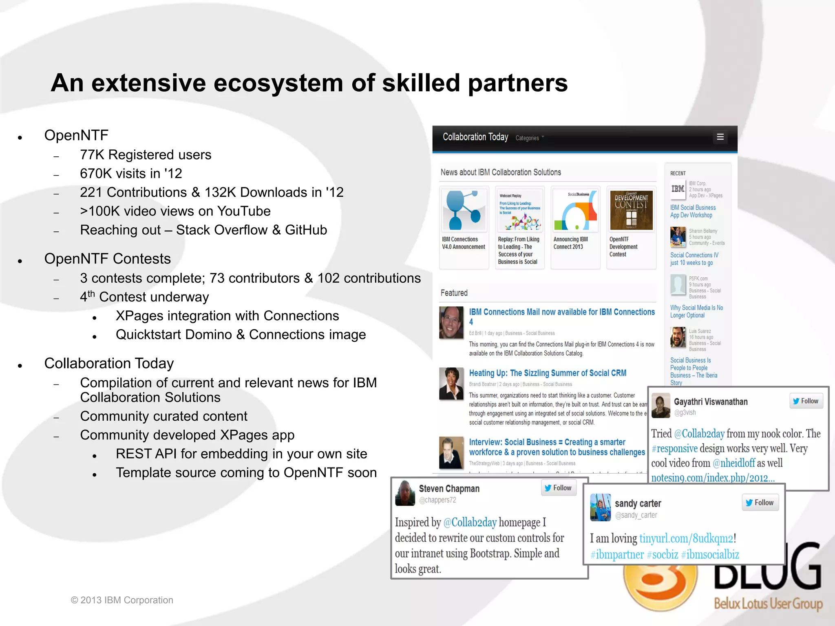835x626 pixels.
Task: Click Gayathri Viswanathan profile picture
Action: [x=661, y=405]
